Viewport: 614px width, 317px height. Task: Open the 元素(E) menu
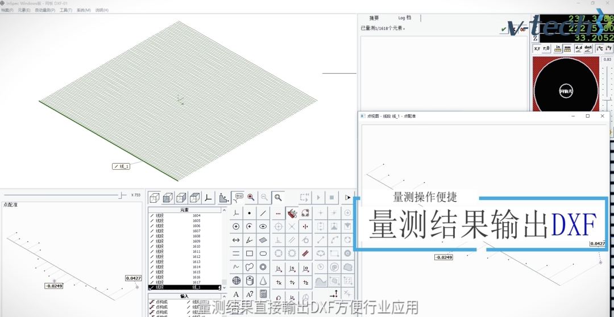24,10
